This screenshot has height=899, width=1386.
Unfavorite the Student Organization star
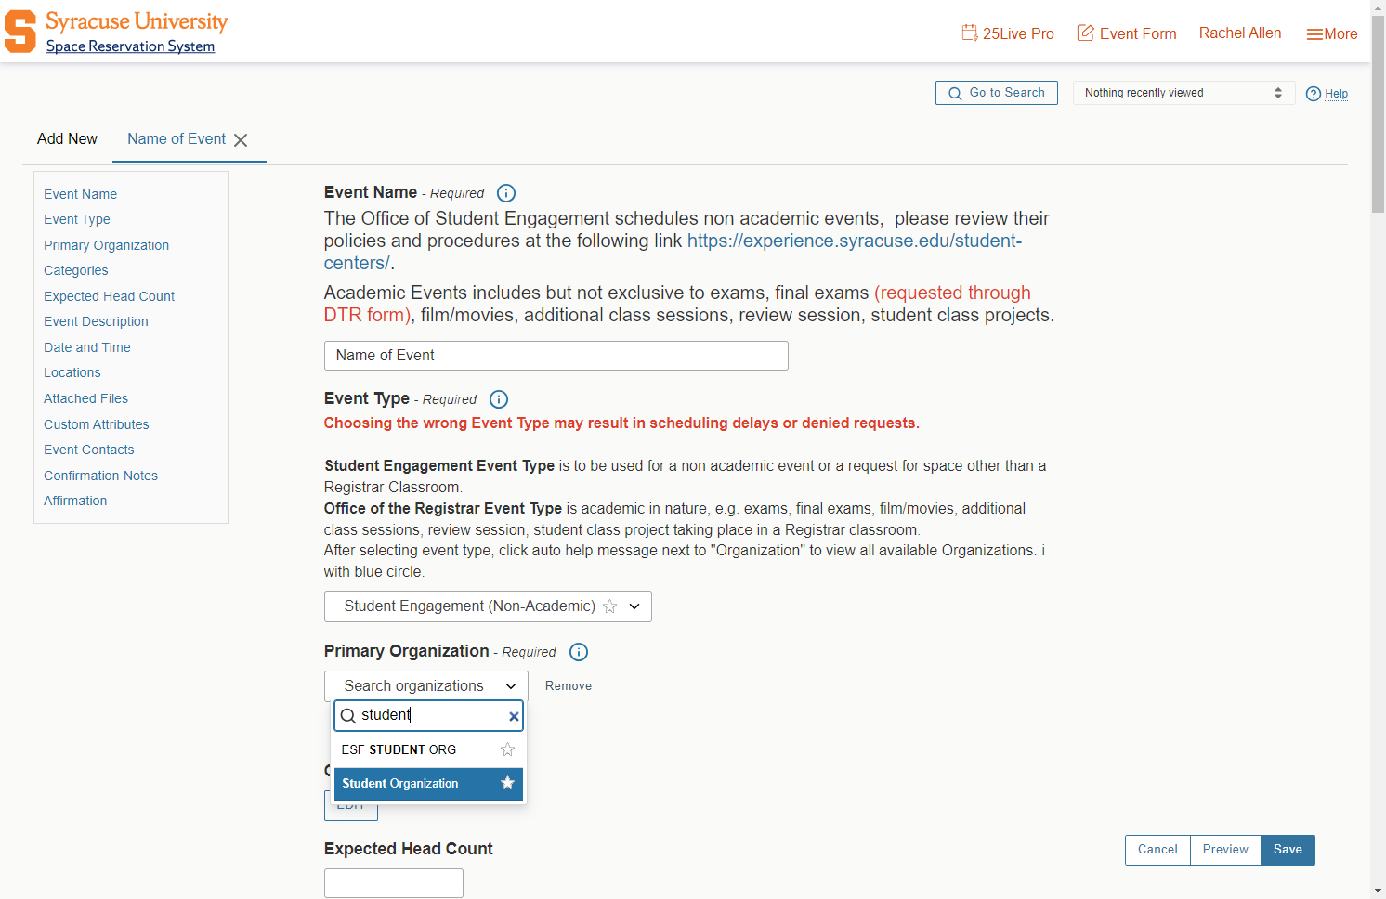click(507, 783)
